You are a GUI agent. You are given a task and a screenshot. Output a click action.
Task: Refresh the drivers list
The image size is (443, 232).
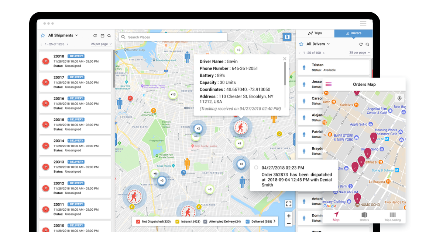pyautogui.click(x=361, y=44)
